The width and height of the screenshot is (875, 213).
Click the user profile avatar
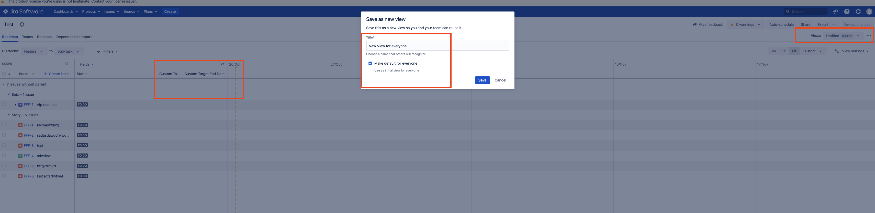pos(869,11)
